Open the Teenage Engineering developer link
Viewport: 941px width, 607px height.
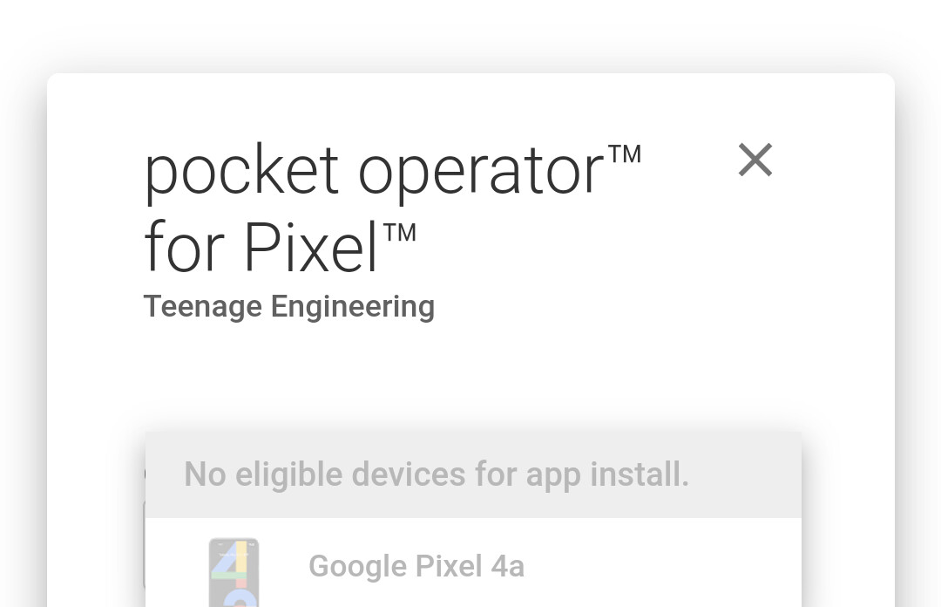tap(288, 306)
